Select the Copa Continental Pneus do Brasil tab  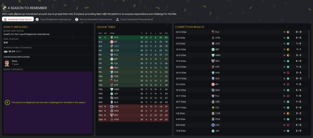pyautogui.click(x=134, y=19)
